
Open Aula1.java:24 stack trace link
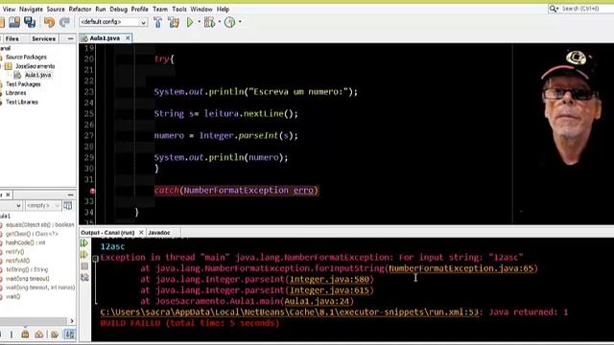point(317,301)
